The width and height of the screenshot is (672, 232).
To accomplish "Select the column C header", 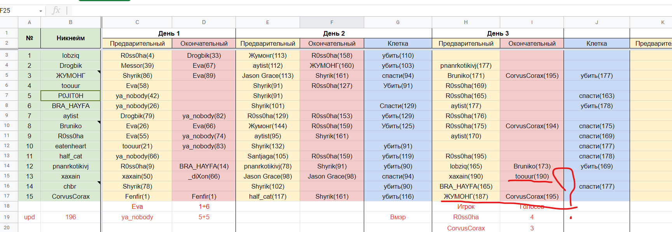I will [x=137, y=22].
